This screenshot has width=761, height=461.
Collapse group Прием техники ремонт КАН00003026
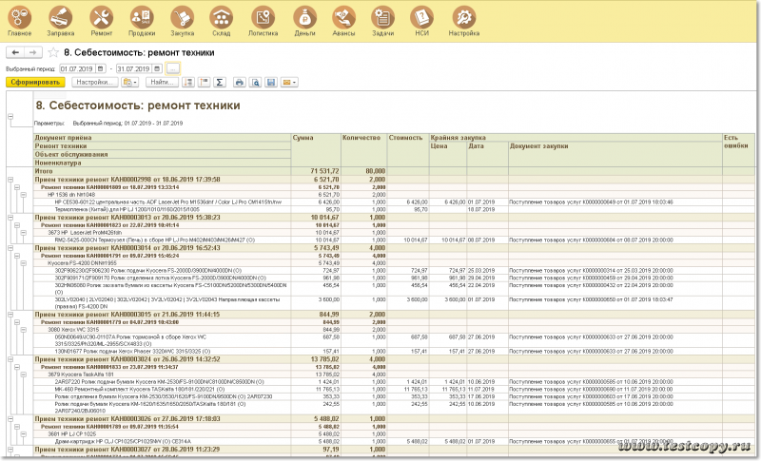point(10,419)
